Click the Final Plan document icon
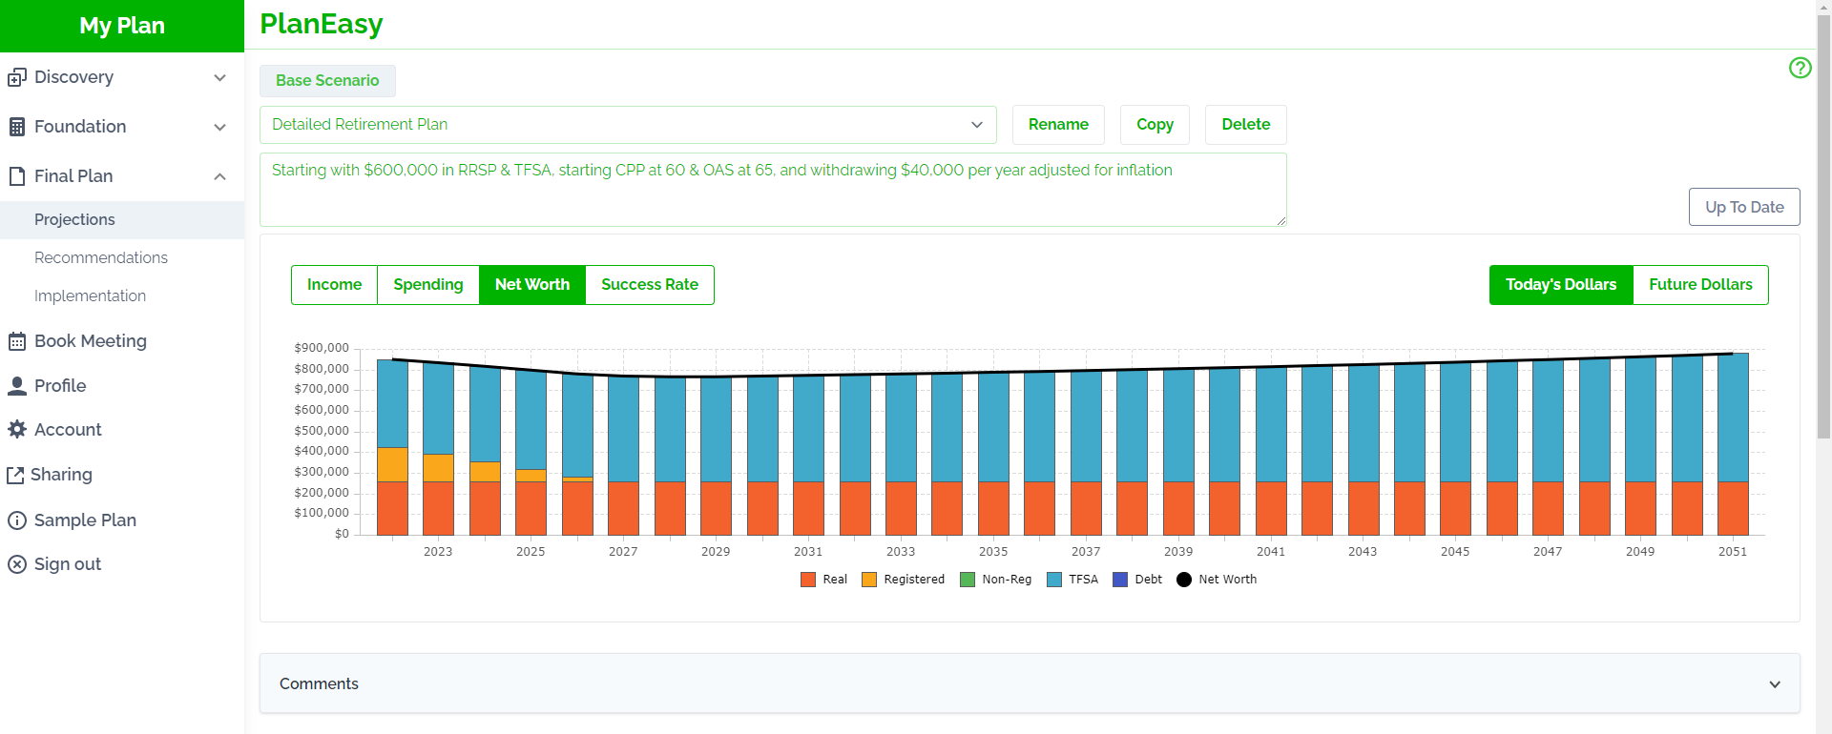 coord(17,176)
